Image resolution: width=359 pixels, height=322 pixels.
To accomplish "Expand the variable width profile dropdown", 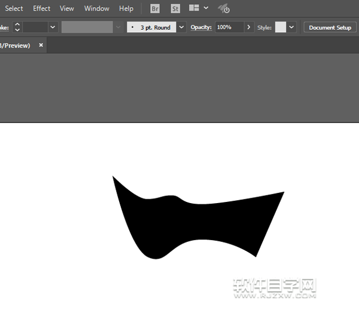I will [117, 27].
